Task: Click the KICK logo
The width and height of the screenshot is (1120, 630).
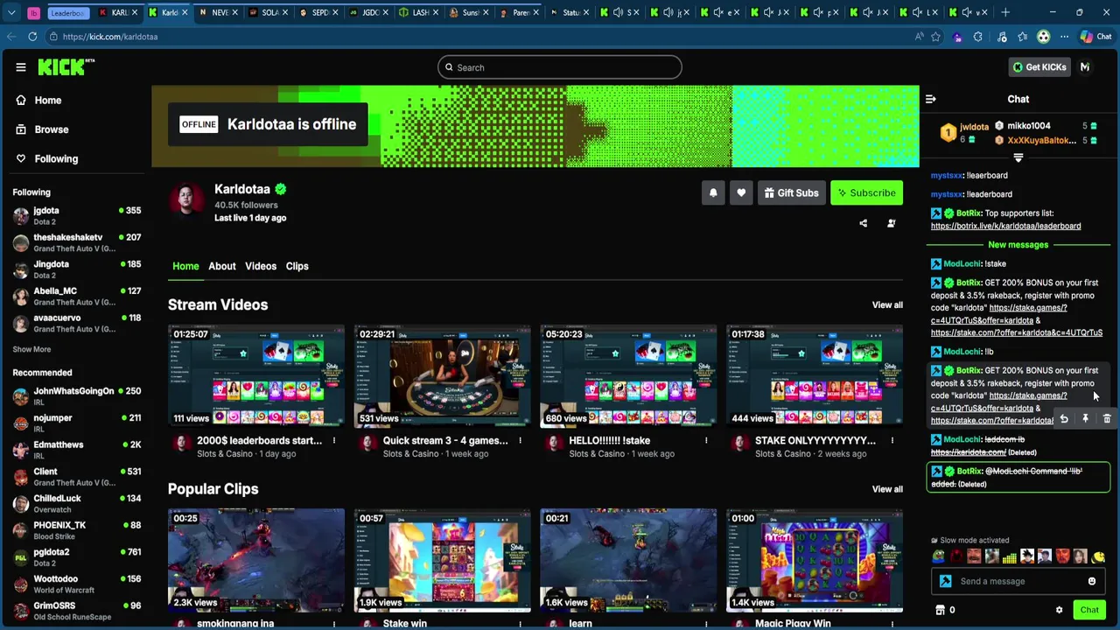Action: coord(66,66)
